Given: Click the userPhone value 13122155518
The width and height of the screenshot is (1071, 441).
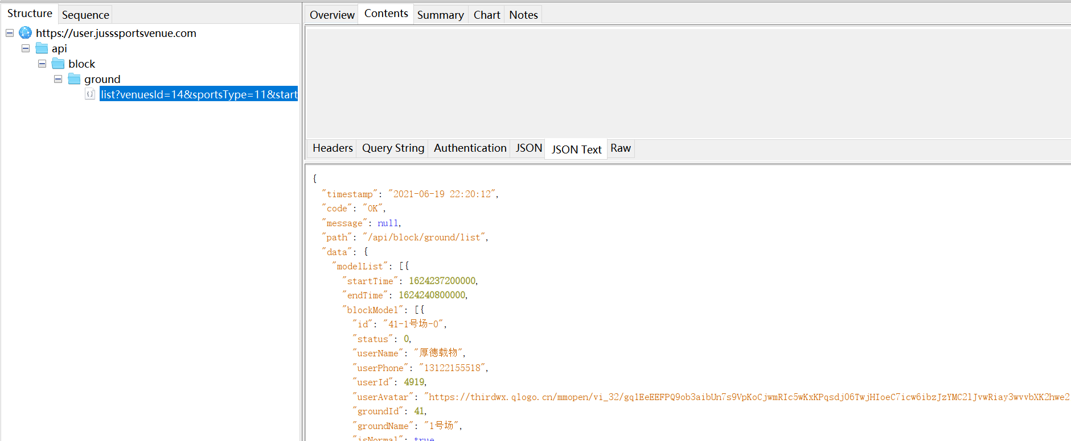Looking at the screenshot, I should [452, 368].
